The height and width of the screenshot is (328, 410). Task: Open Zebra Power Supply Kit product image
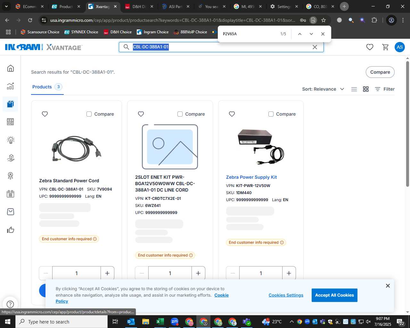261,147
